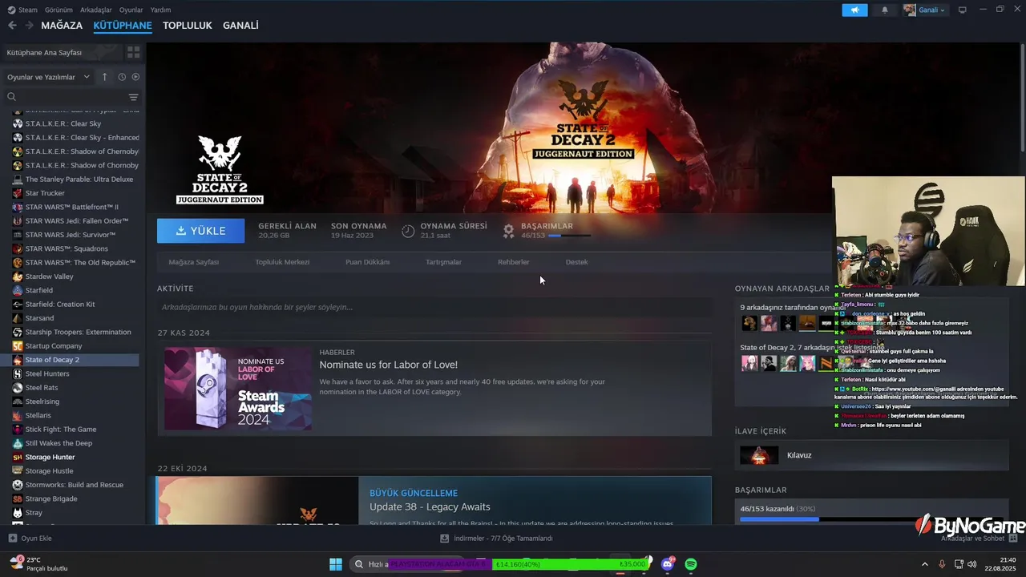Screen dimensions: 1026x577
Task: Click the Stray cat icon
Action: click(18, 513)
